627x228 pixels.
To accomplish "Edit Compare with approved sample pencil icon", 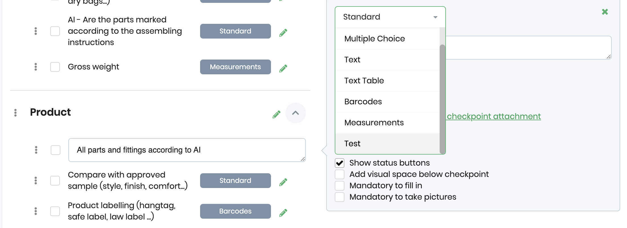I will [283, 182].
